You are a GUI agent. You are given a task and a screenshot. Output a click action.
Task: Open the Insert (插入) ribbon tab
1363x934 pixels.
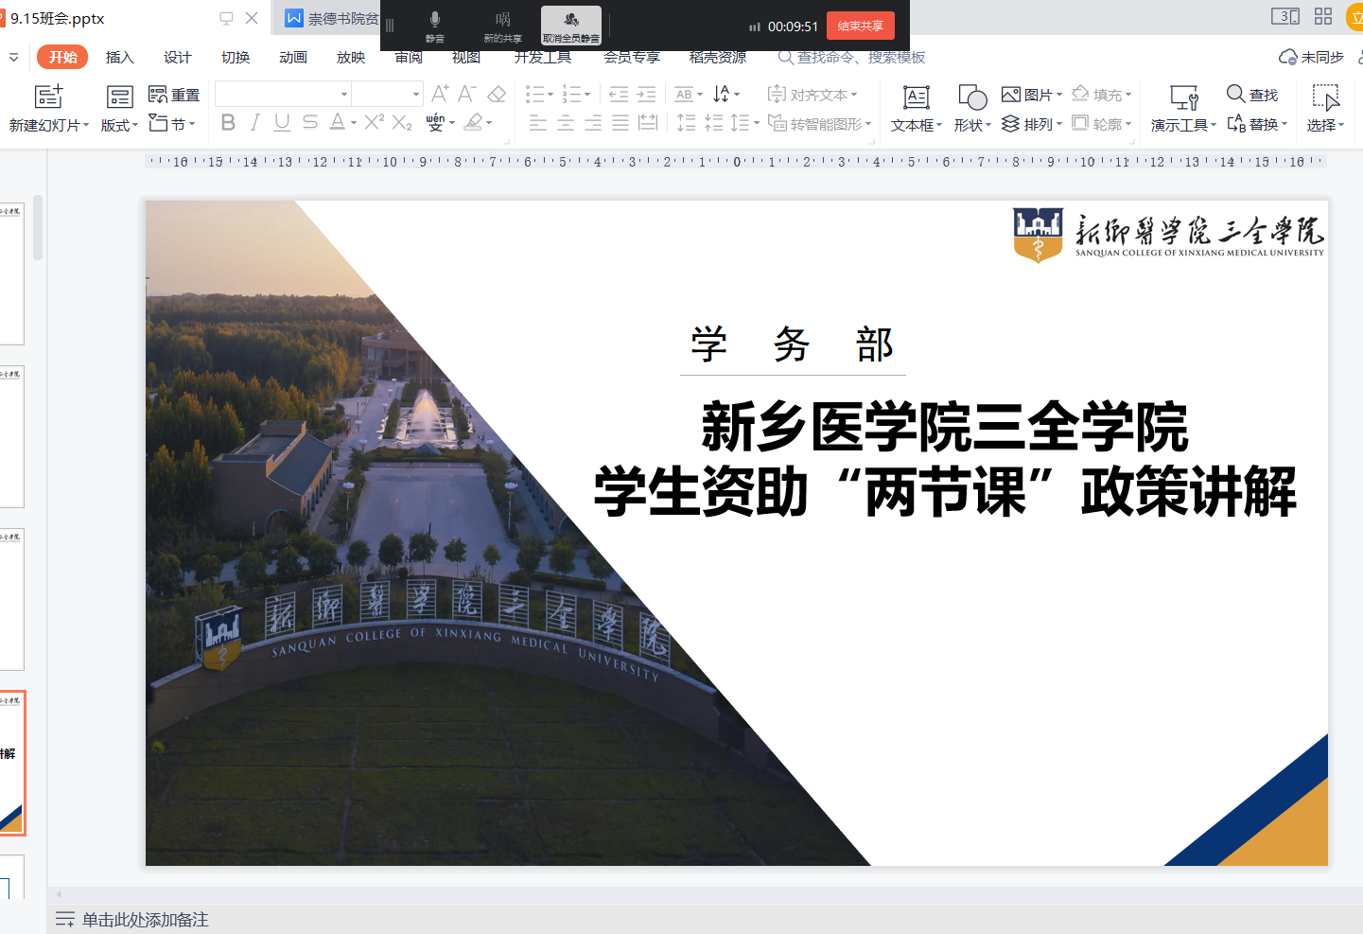tap(120, 58)
